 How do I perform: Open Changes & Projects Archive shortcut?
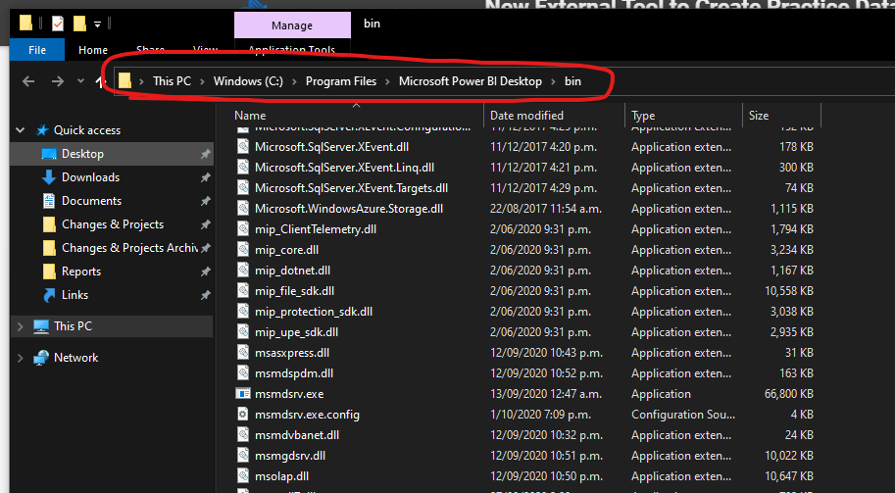coord(129,248)
